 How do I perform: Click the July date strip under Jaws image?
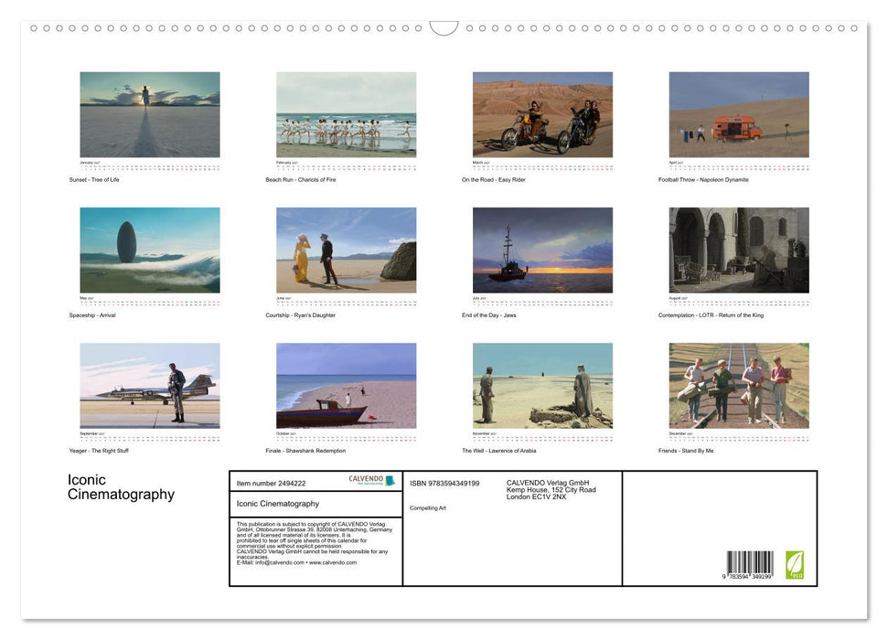[542, 302]
